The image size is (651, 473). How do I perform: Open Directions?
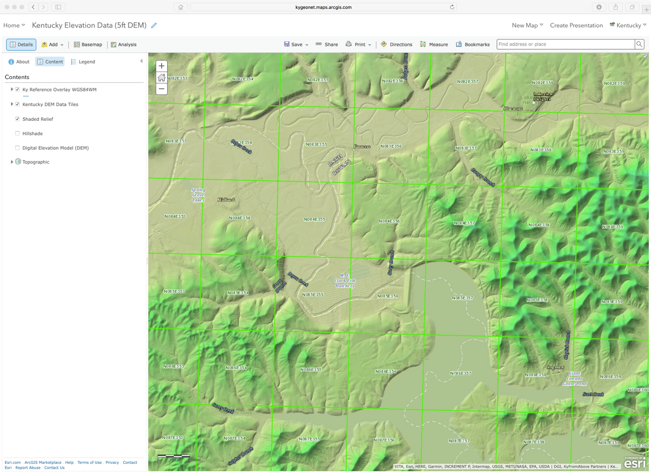(396, 44)
